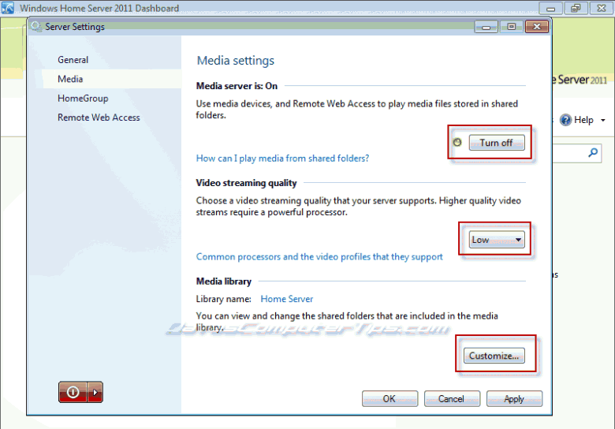
Task: Expand the Help dropdown arrow in Dashboard
Action: (603, 121)
